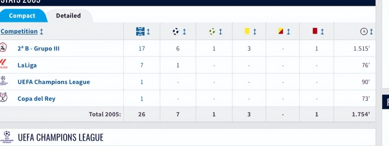389x146 pixels.
Task: Sort the table by Competition header
Action: [19, 31]
